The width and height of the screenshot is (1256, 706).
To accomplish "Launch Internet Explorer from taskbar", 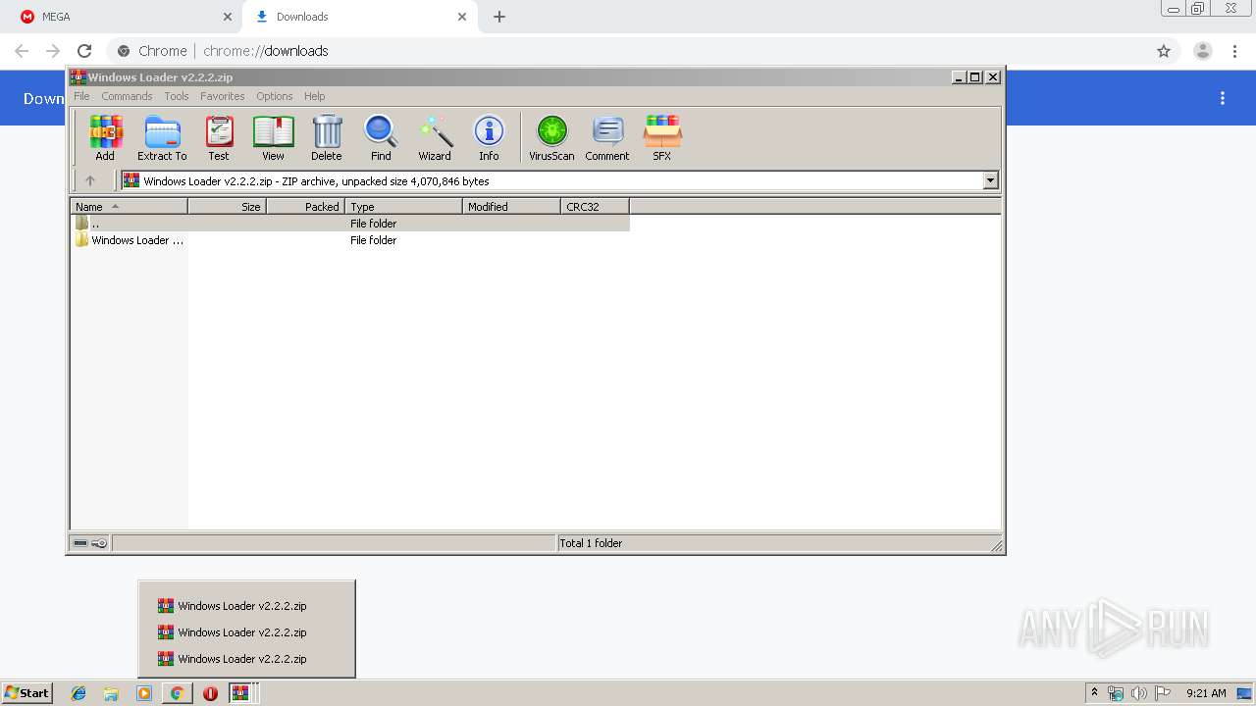I will 78,693.
